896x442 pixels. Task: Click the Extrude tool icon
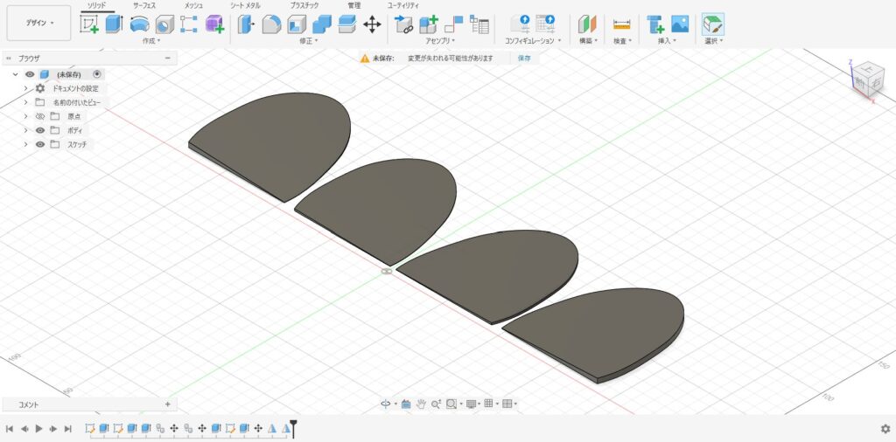[x=114, y=24]
